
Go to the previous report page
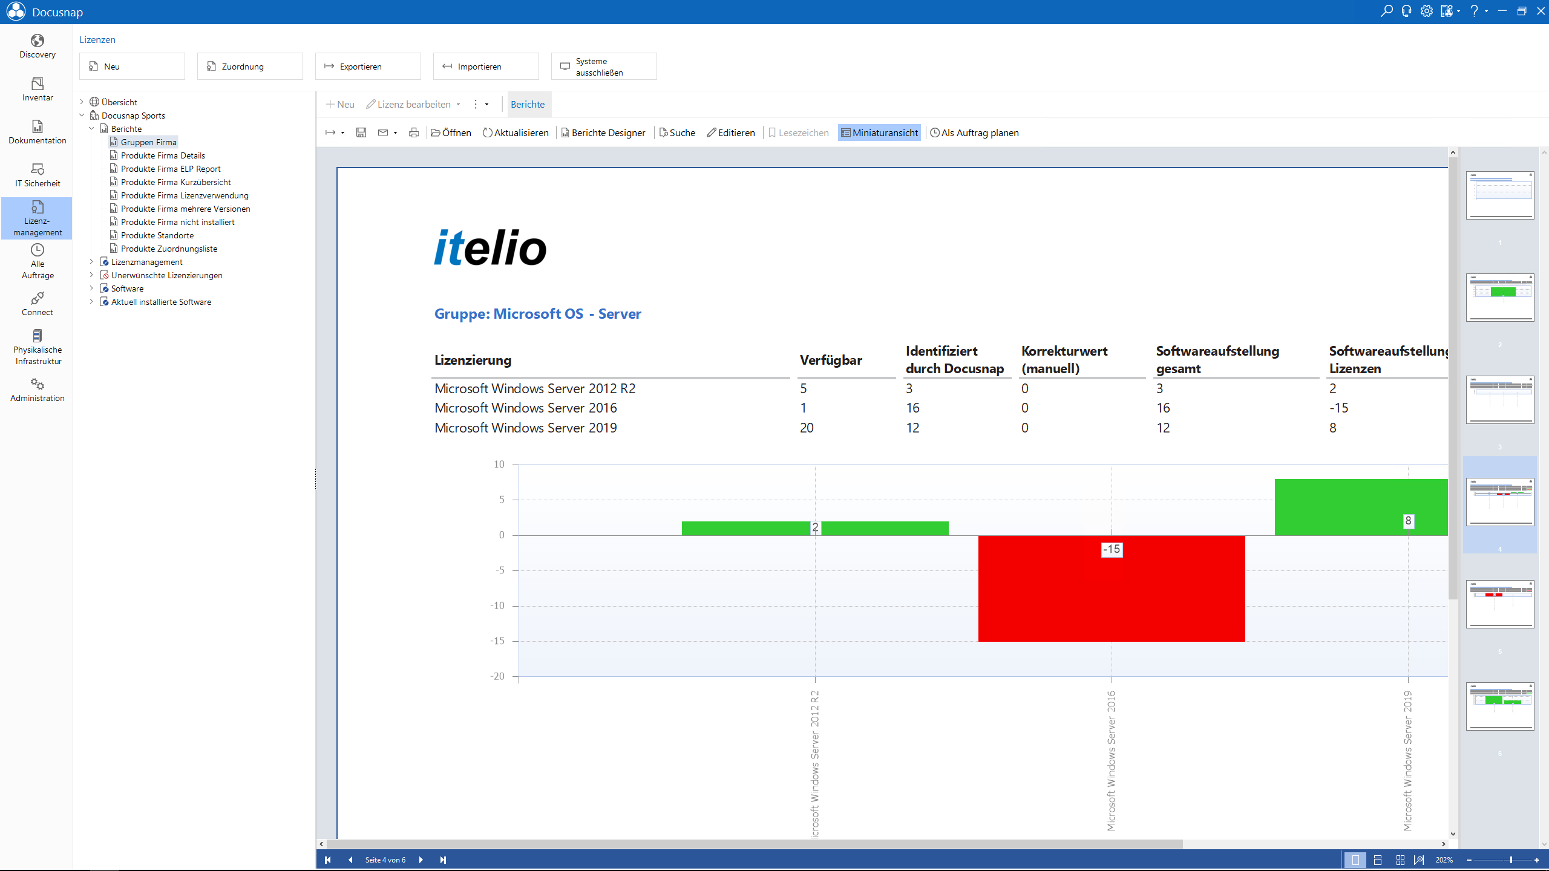point(350,860)
